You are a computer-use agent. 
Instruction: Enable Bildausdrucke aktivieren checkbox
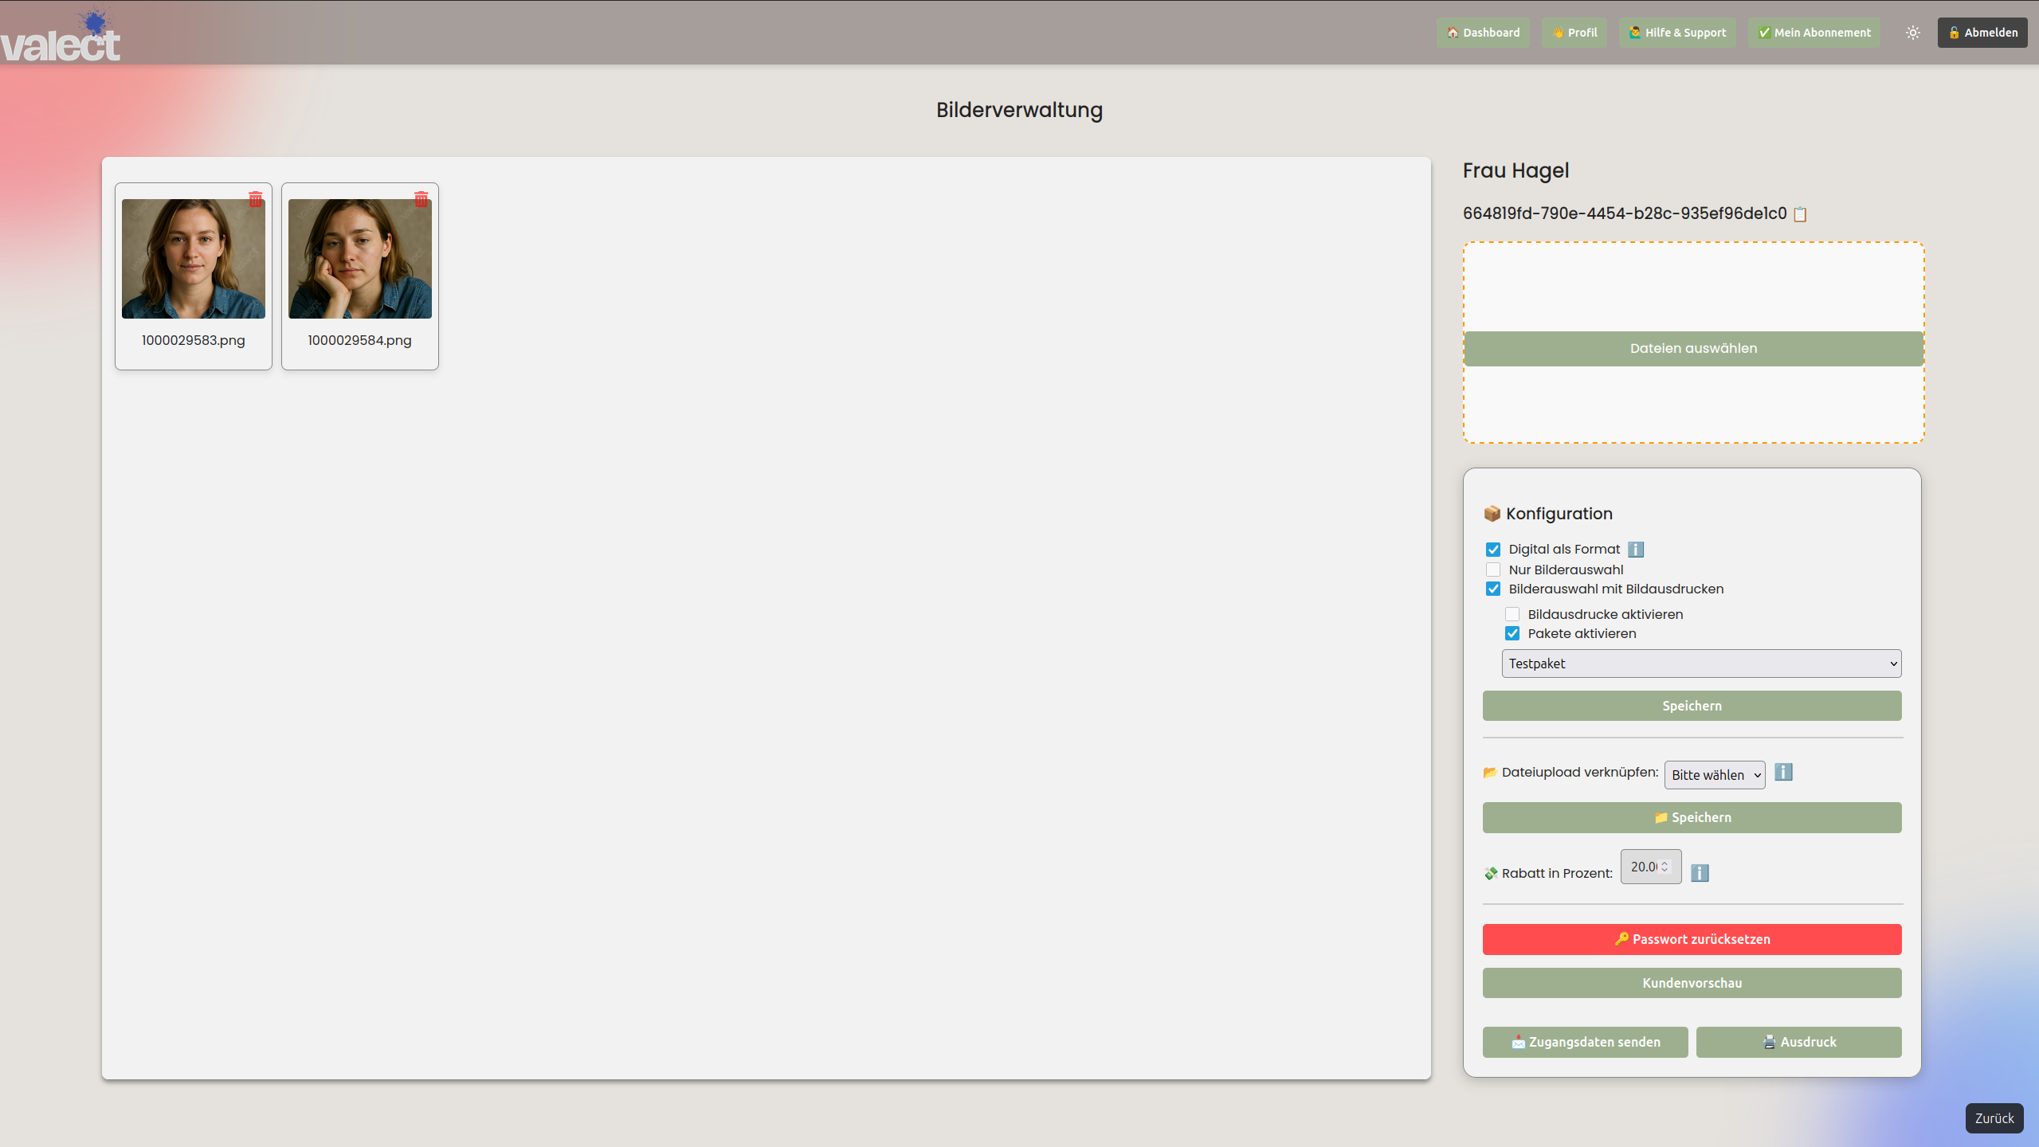click(1512, 614)
